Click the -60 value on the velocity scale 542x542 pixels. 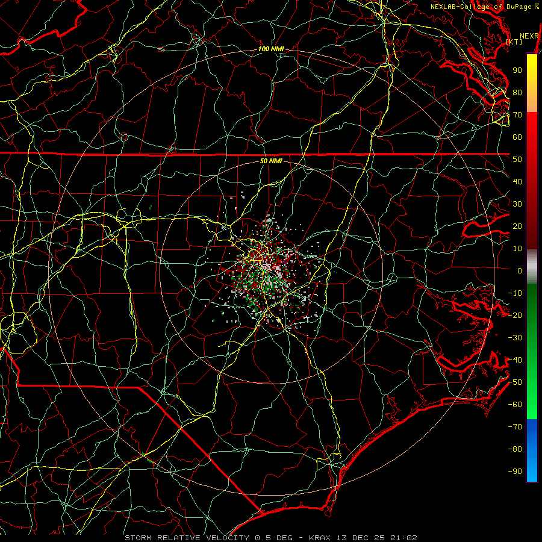(x=515, y=405)
